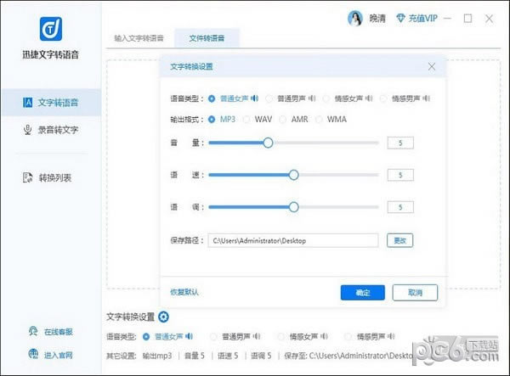Open the hamburger menu in title bar
Viewport: 510px width, 376px height.
pyautogui.click(x=446, y=18)
